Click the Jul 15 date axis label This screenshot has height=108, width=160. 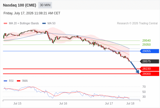pos(17,103)
